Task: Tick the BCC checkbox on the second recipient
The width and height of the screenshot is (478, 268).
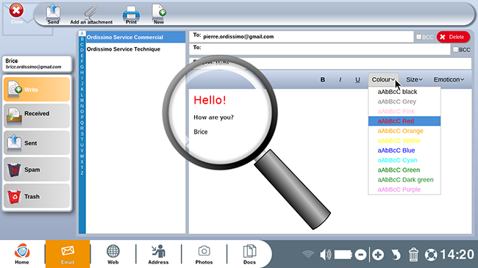Action: pyautogui.click(x=455, y=49)
